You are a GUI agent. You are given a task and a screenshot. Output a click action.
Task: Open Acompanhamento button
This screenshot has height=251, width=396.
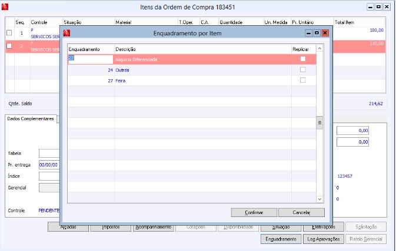point(154,227)
